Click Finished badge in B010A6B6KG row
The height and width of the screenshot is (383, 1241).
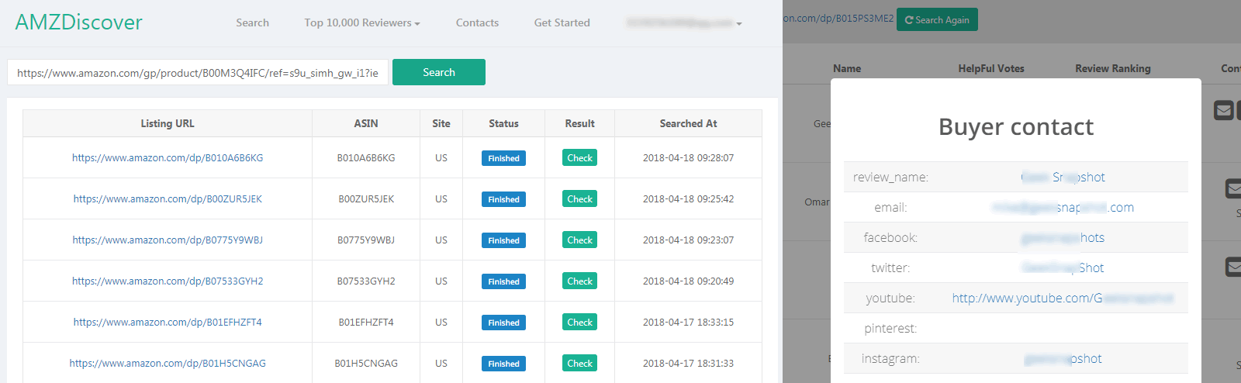[x=503, y=158]
